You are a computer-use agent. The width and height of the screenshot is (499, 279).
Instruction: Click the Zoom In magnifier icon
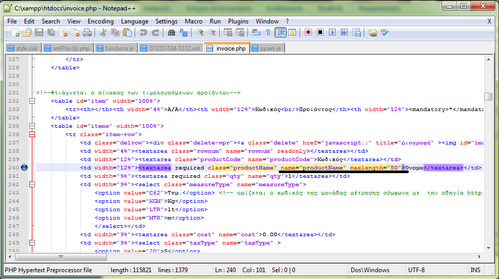[x=199, y=32]
